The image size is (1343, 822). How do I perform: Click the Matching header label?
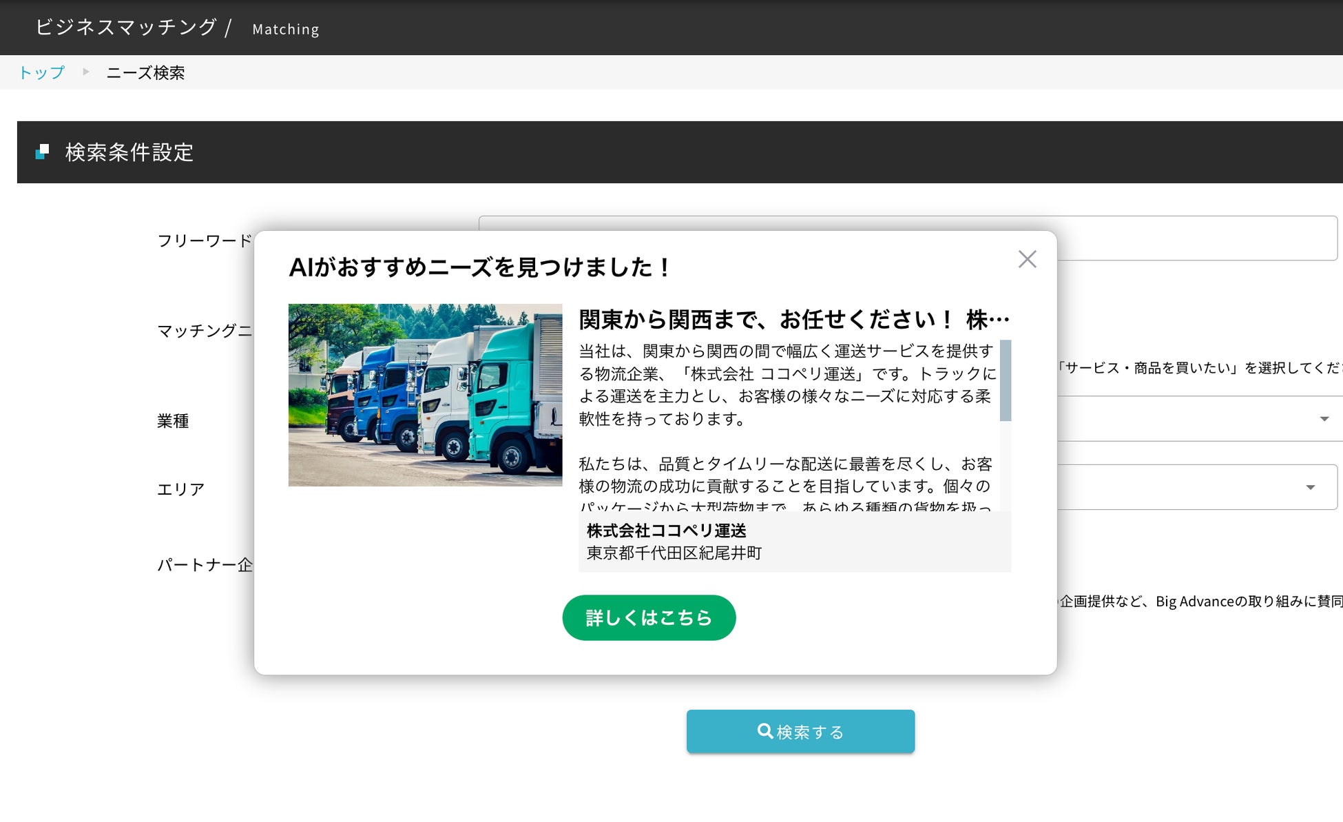tap(285, 29)
